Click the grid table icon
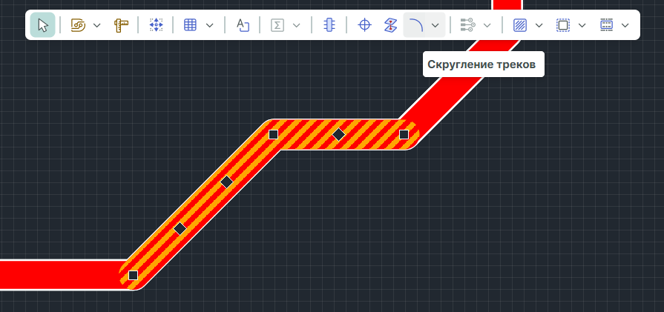The width and height of the screenshot is (664, 312). [190, 25]
